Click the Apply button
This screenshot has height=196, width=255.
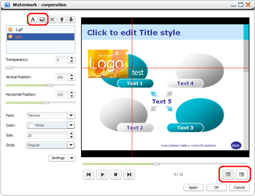click(193, 187)
